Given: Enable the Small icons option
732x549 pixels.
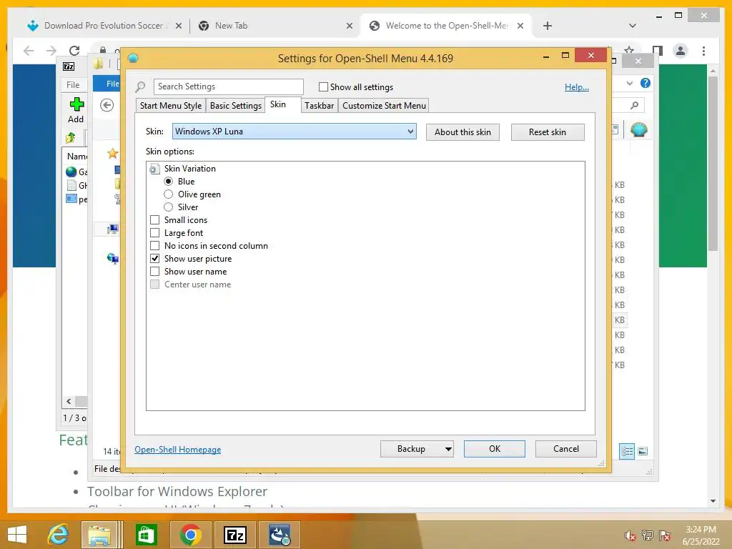Looking at the screenshot, I should (155, 220).
